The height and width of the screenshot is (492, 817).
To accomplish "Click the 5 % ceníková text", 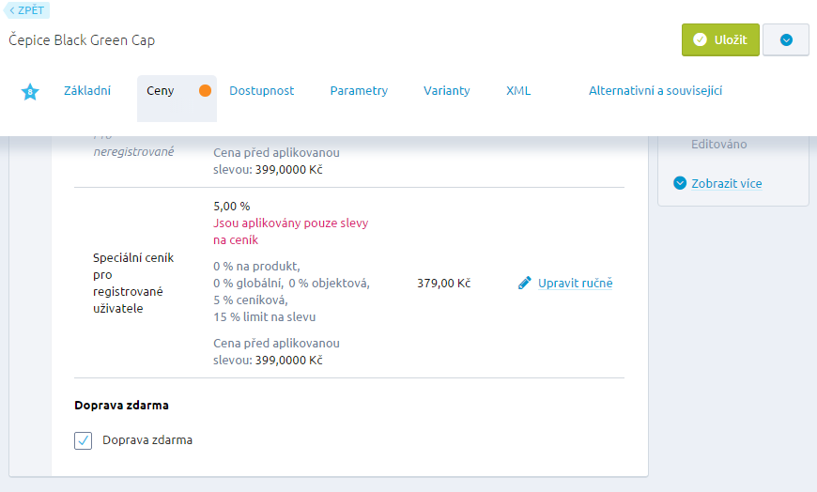I will point(251,300).
